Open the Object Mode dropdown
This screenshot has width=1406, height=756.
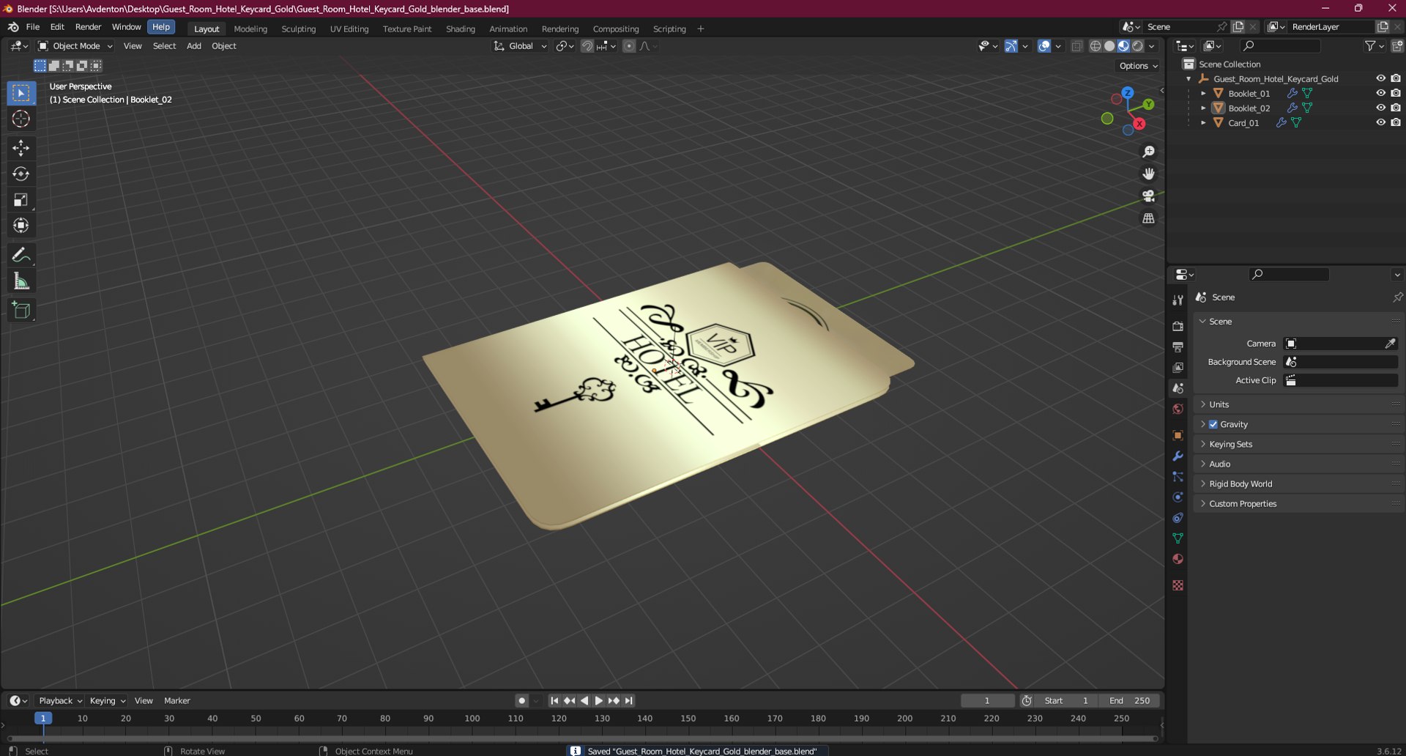pyautogui.click(x=75, y=46)
